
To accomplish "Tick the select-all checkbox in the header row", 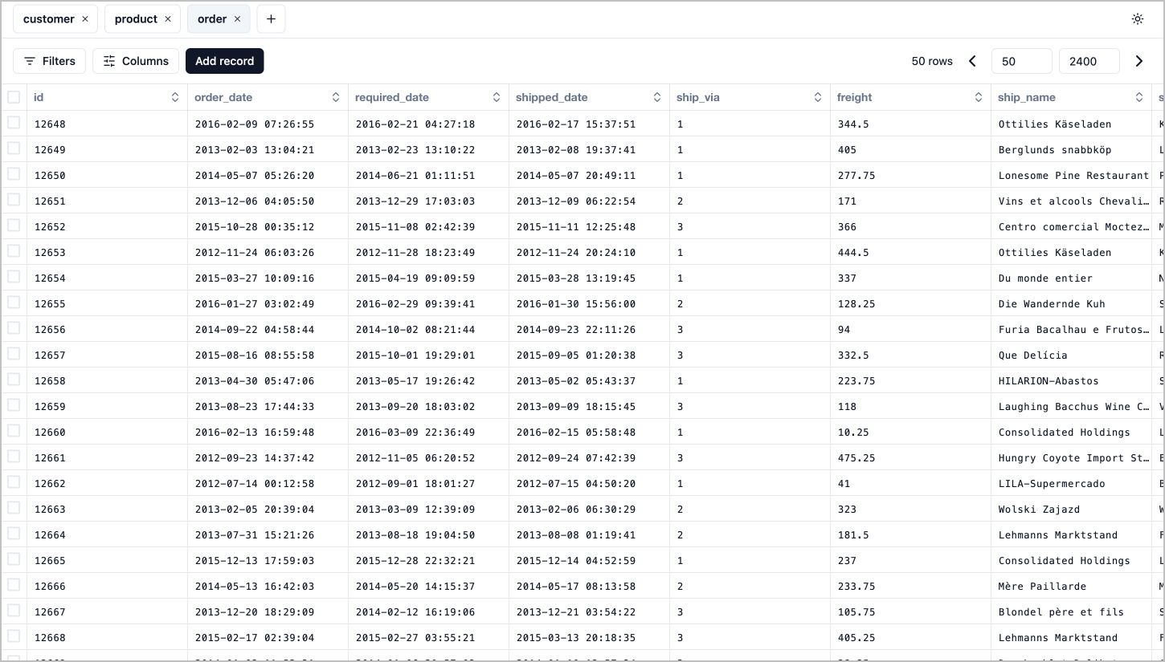I will tap(14, 97).
